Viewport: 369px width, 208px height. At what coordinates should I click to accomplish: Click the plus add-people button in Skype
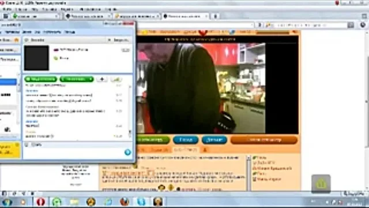coord(102,79)
